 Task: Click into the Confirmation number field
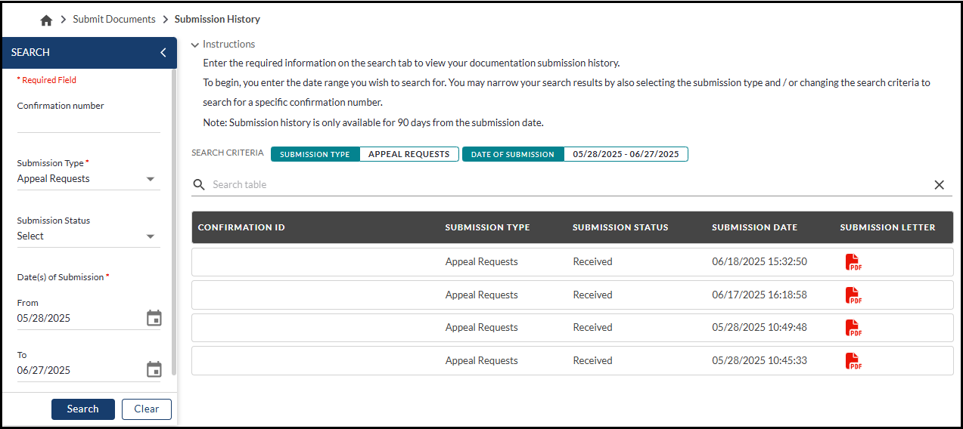click(x=89, y=124)
